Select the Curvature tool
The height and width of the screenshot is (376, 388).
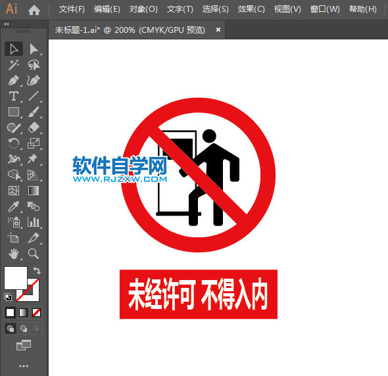click(x=34, y=80)
